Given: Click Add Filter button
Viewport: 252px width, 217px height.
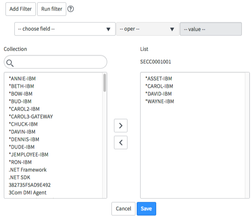Looking at the screenshot, I should point(21,9).
